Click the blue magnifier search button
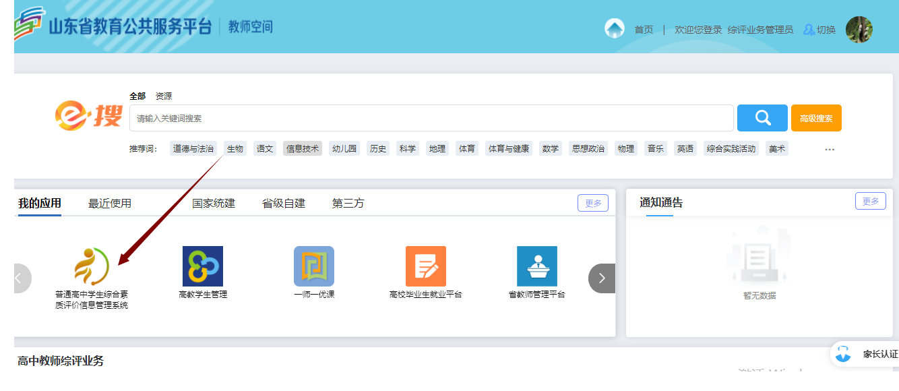The width and height of the screenshot is (899, 391). 762,118
